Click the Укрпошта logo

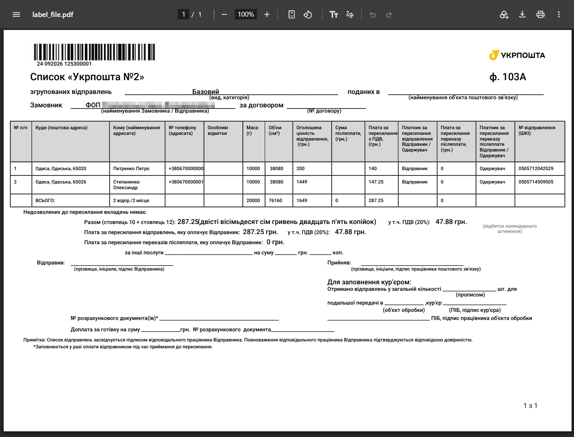(517, 55)
